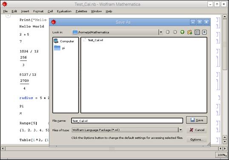Click the Mathematica spikey icon in Save As
The image size is (229, 160).
[x=54, y=22]
